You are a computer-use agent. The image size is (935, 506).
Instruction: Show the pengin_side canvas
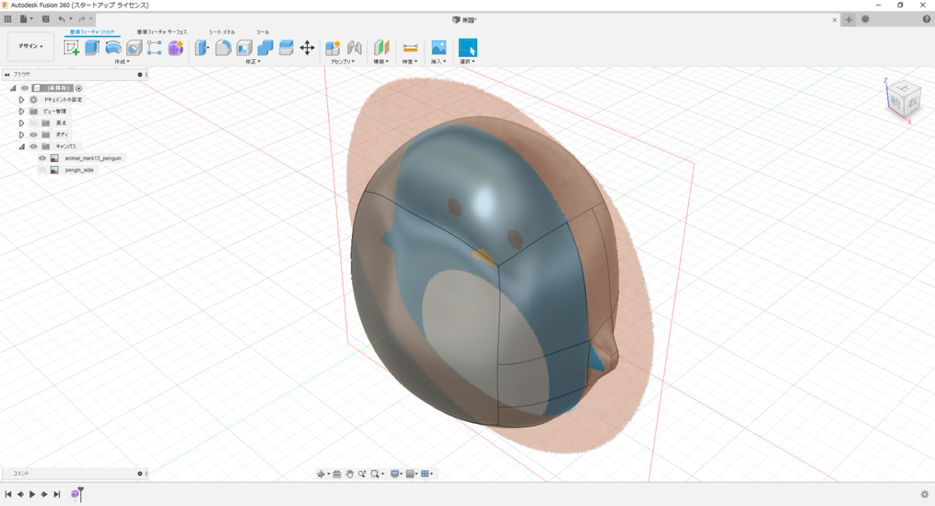point(43,170)
